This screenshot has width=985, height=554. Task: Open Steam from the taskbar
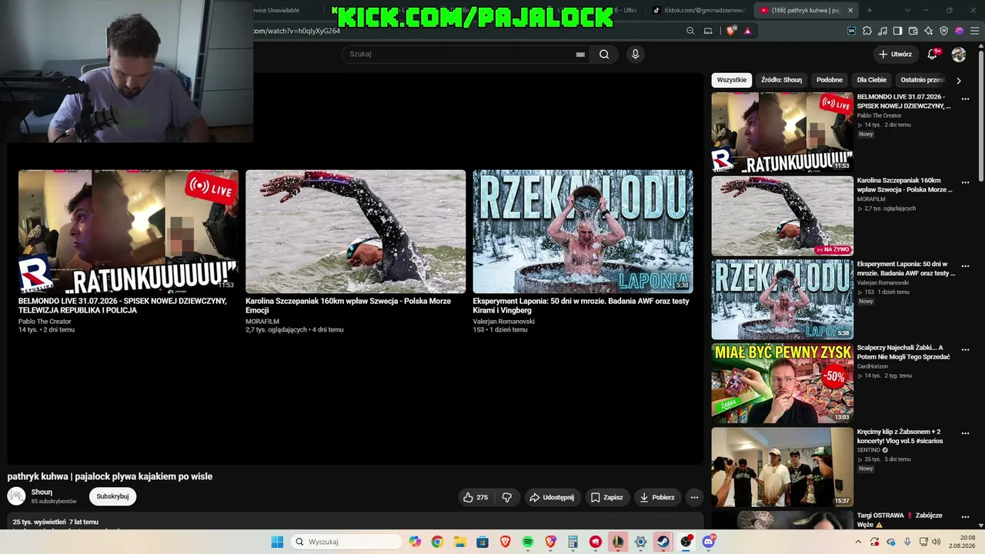pyautogui.click(x=663, y=542)
